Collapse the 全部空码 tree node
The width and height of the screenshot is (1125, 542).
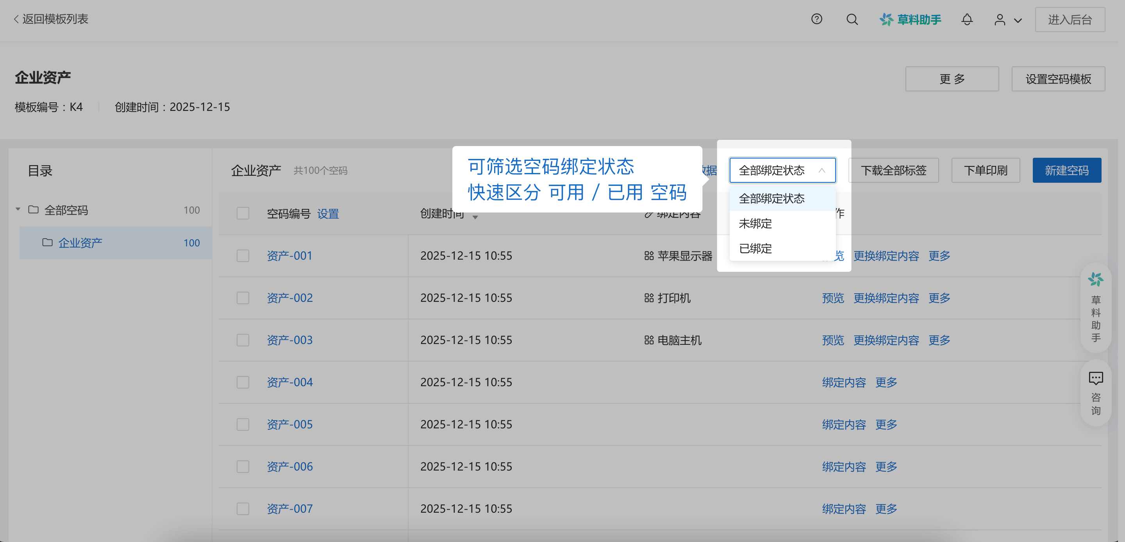tap(18, 210)
